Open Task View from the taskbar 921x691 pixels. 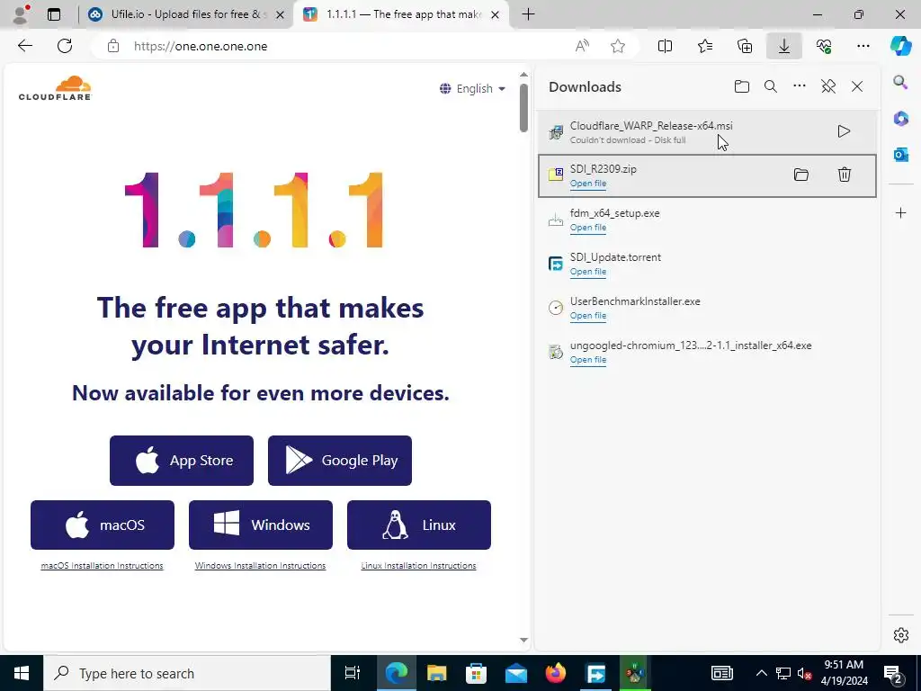coord(352,673)
